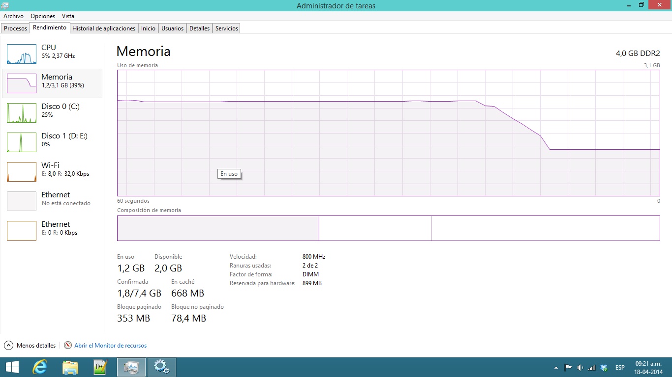Click the 'No está conectado' Ethernet status
This screenshot has height=377, width=672.
point(66,203)
